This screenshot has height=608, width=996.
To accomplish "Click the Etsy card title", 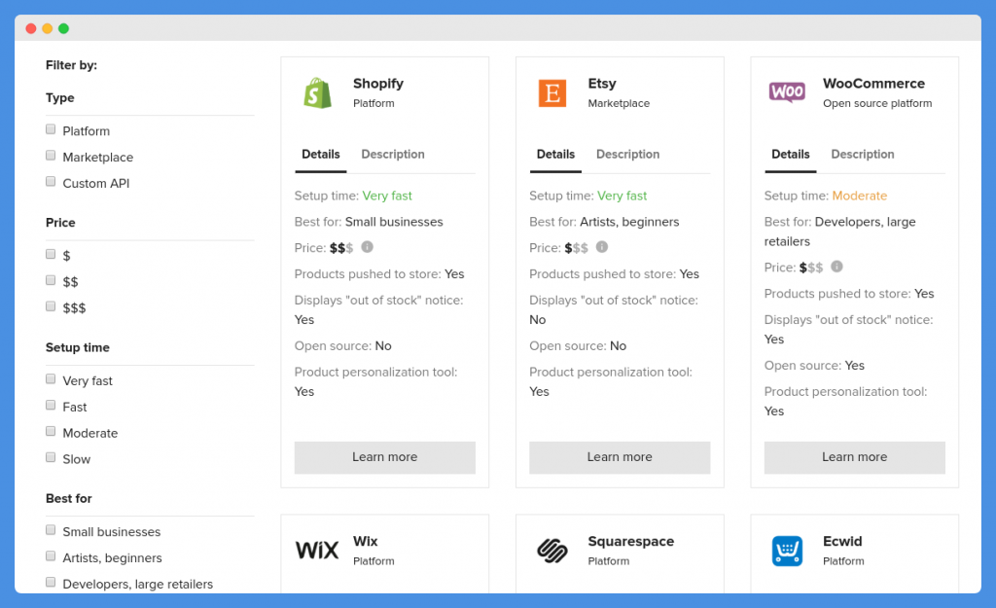I will tap(602, 84).
